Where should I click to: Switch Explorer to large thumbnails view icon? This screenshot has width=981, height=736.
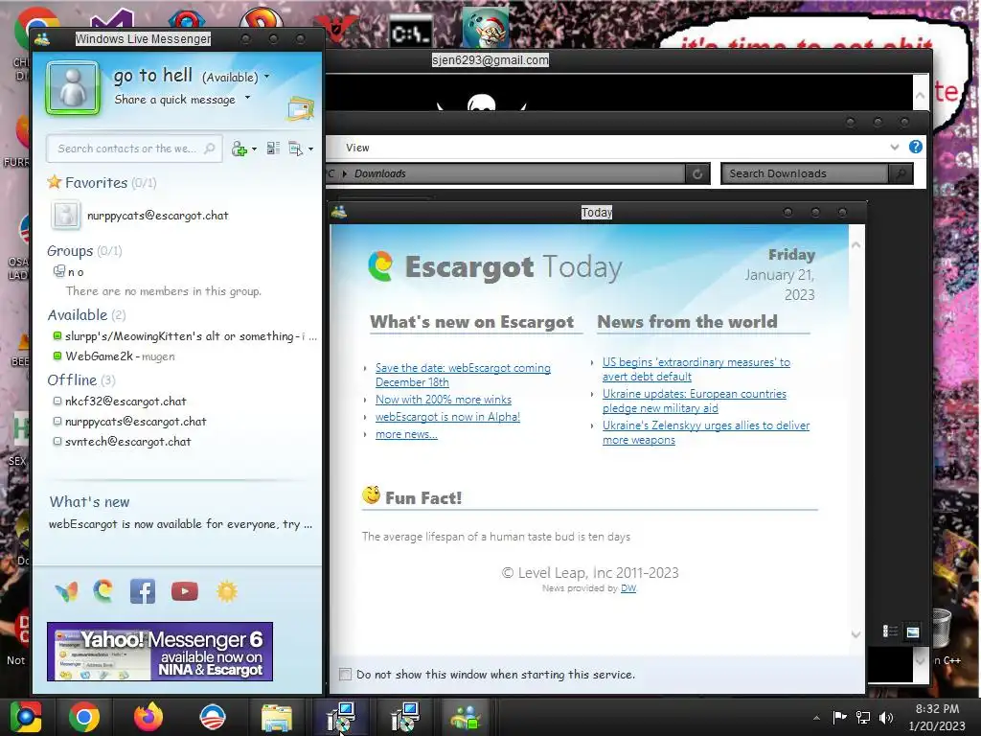click(x=913, y=632)
